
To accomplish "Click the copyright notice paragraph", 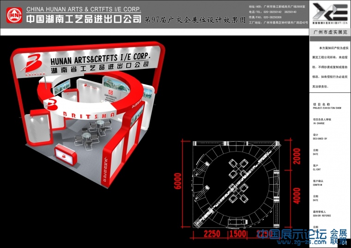I will [330, 67].
